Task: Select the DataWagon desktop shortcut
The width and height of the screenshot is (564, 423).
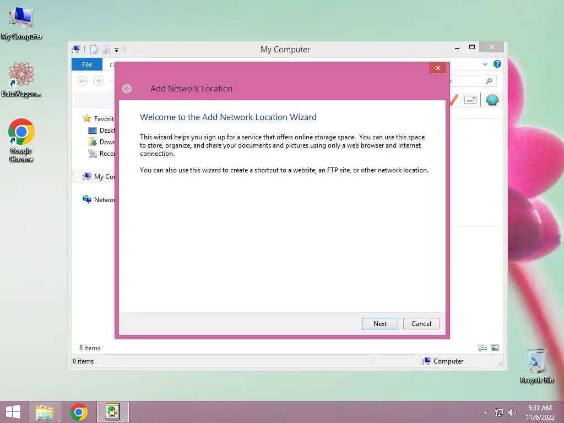Action: click(21, 79)
